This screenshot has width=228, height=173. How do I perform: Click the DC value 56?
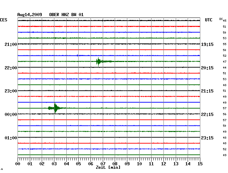pyautogui.click(x=224, y=115)
